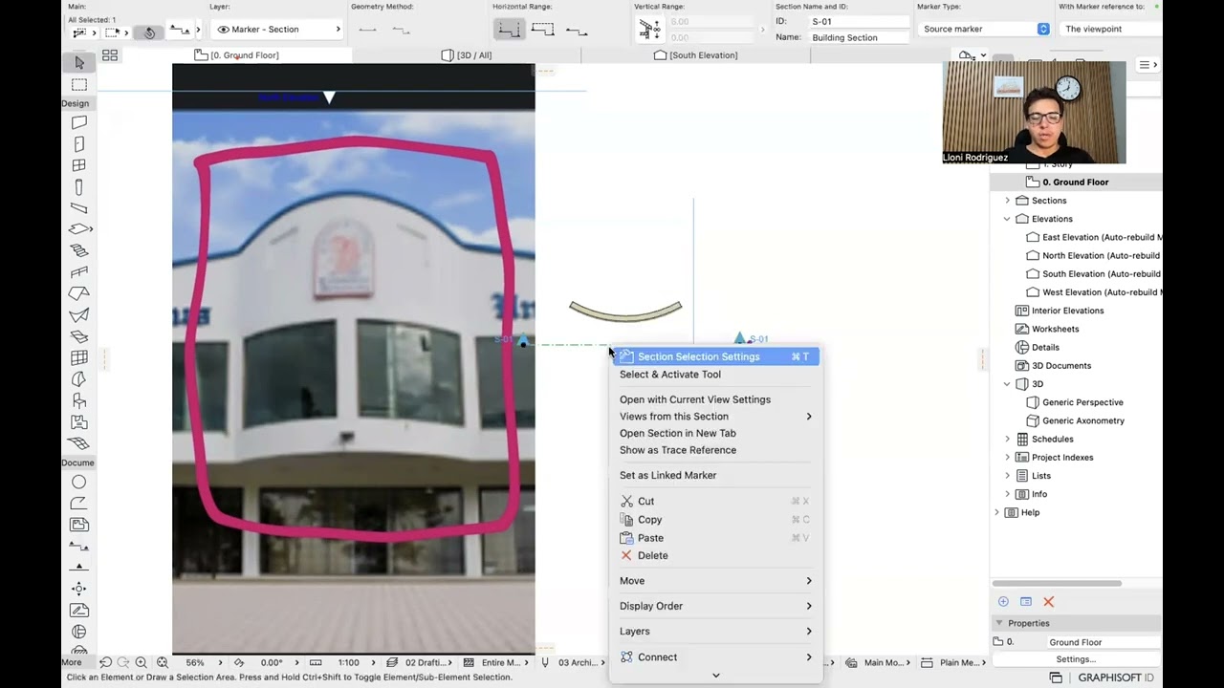
Task: Click the Zoom In magnifier icon
Action: [x=142, y=662]
